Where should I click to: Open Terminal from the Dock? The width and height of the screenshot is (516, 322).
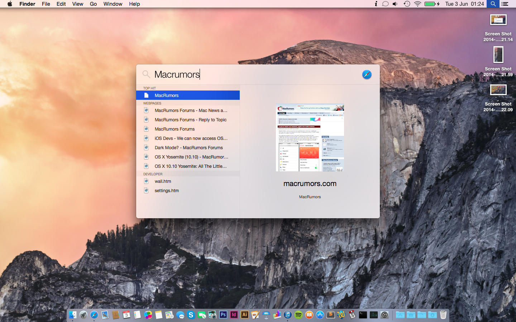point(363,315)
